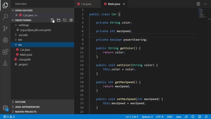This screenshot has height=119, width=211.
Task: Open org.eclipse.jdt.core.prefs file
Action: [43, 30]
